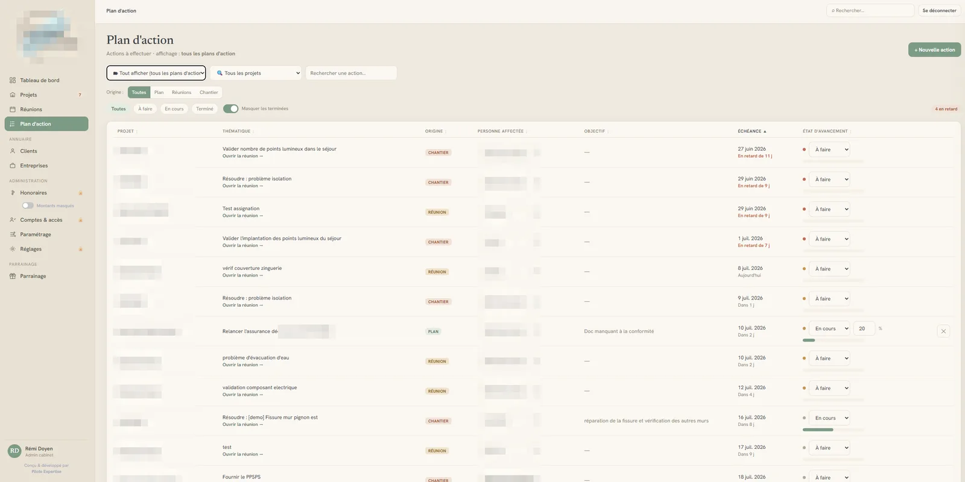
Task: Open Paramétrage via its sliders icon
Action: click(13, 234)
